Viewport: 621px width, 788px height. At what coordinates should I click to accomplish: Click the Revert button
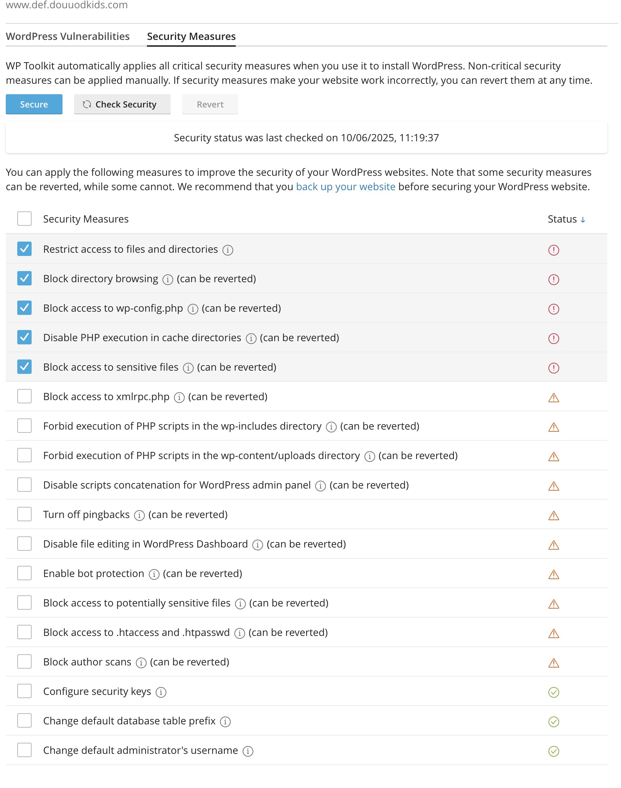pos(210,104)
